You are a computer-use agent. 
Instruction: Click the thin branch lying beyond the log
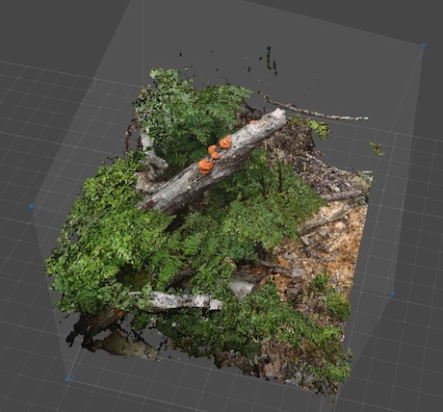pyautogui.click(x=313, y=108)
